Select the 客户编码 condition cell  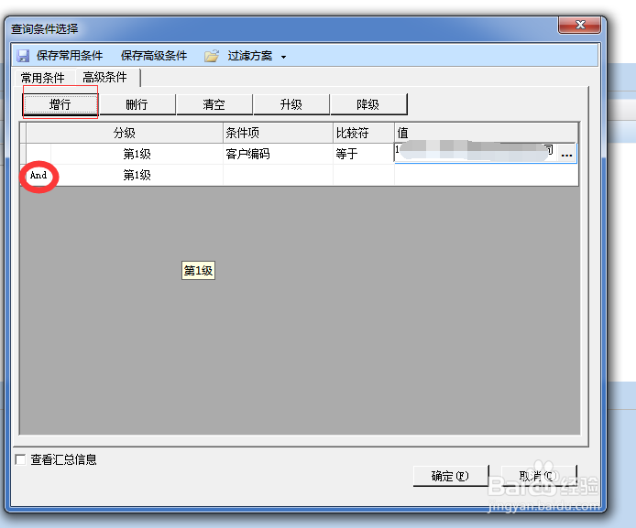tap(278, 154)
